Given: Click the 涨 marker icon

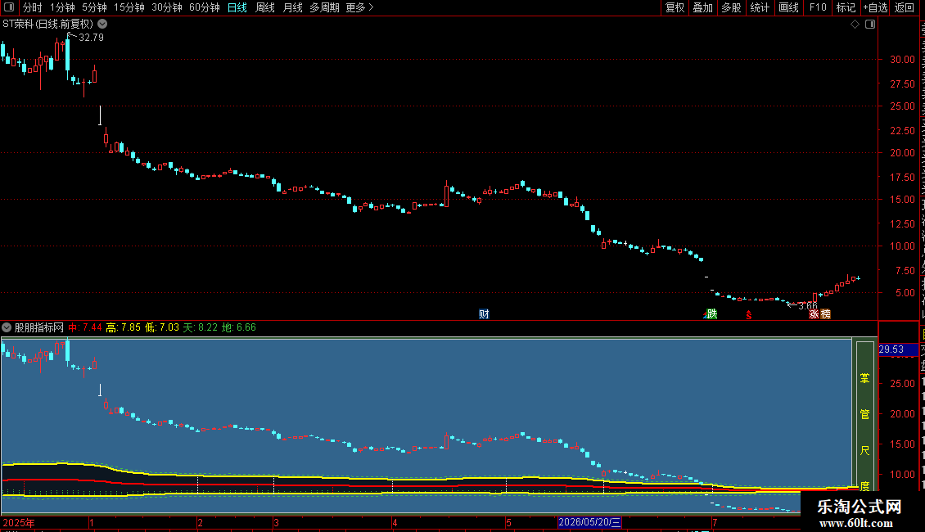Looking at the screenshot, I should click(814, 314).
